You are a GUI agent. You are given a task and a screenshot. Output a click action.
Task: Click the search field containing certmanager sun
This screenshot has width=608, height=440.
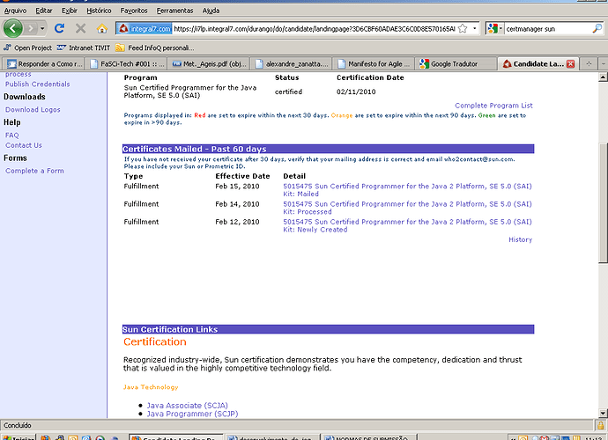coord(547,29)
